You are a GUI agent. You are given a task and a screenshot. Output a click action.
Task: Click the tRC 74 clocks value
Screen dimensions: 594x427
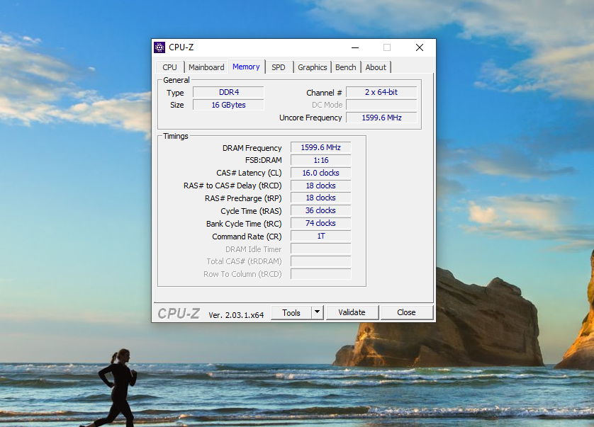321,223
